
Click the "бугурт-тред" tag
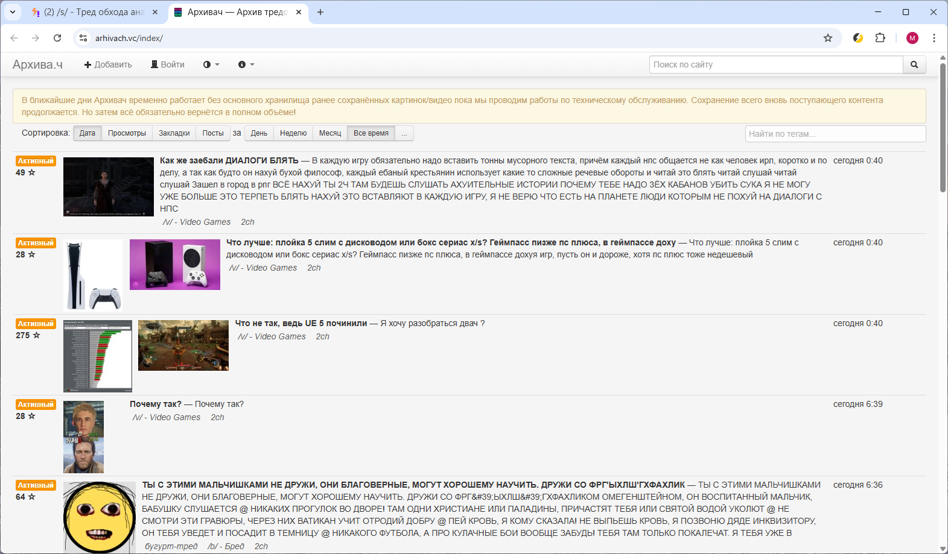tap(171, 546)
